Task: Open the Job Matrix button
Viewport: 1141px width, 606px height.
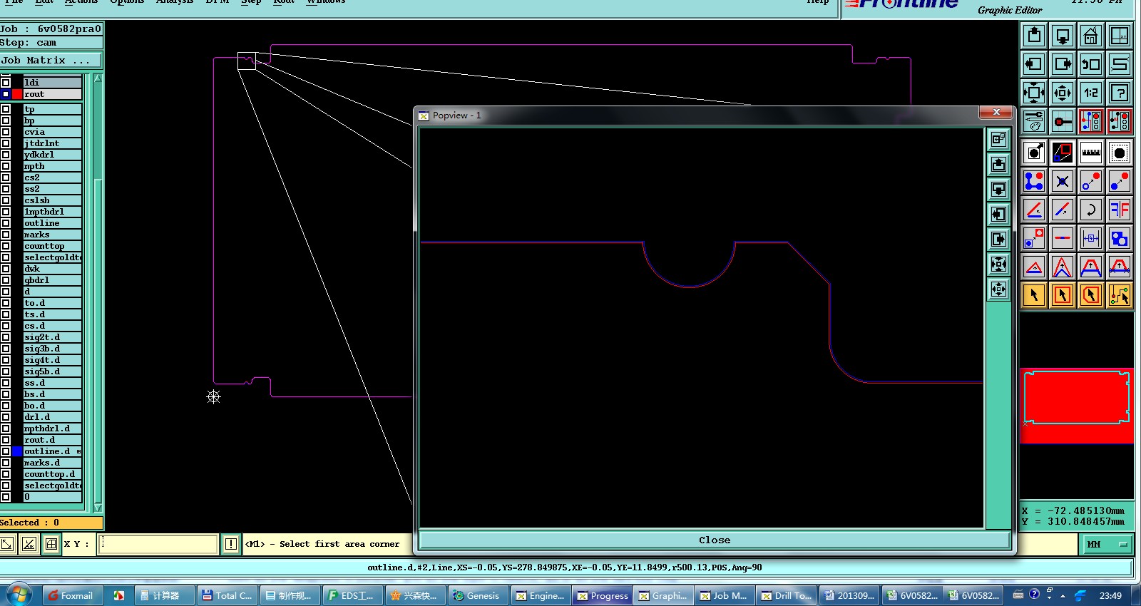Action: [51, 61]
